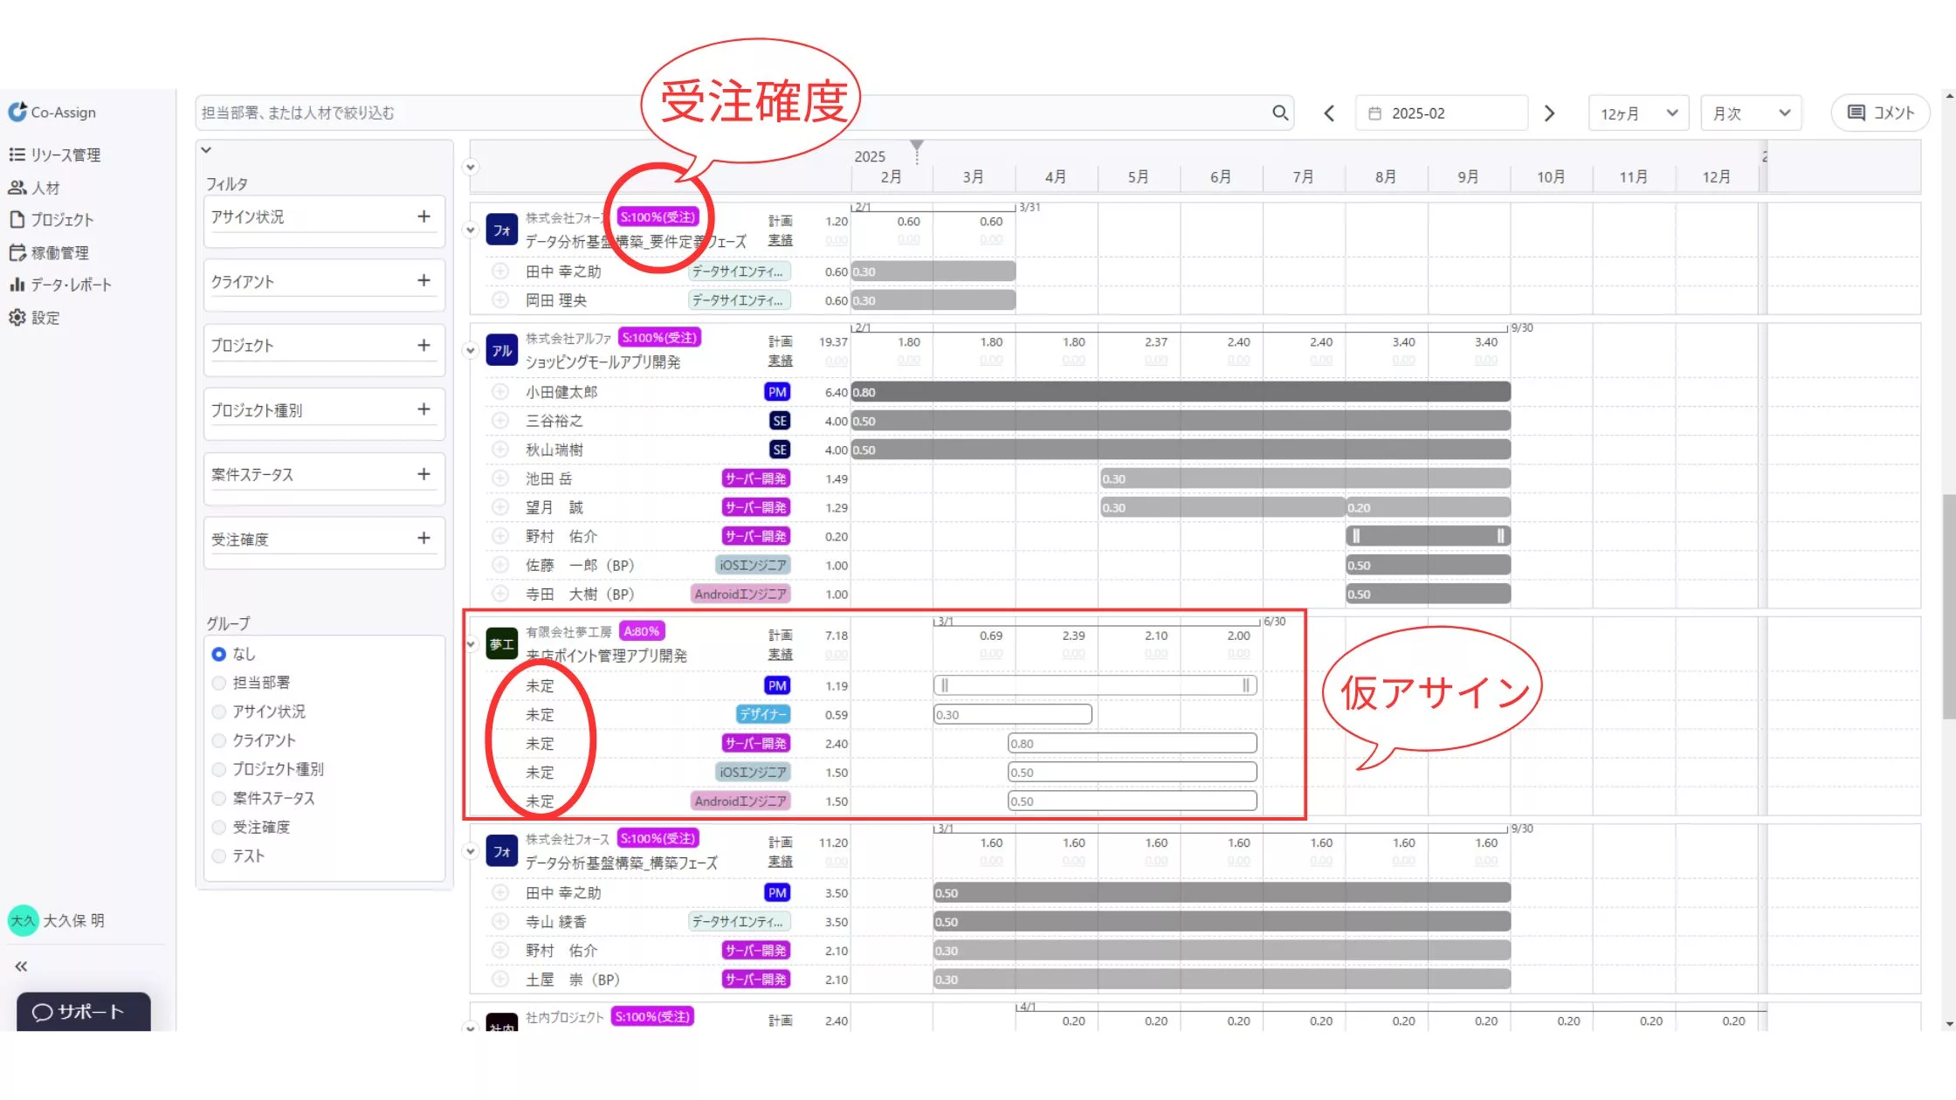Click 未定 PM tentative assignment bar
This screenshot has width=1956, height=1100.
click(x=1095, y=686)
